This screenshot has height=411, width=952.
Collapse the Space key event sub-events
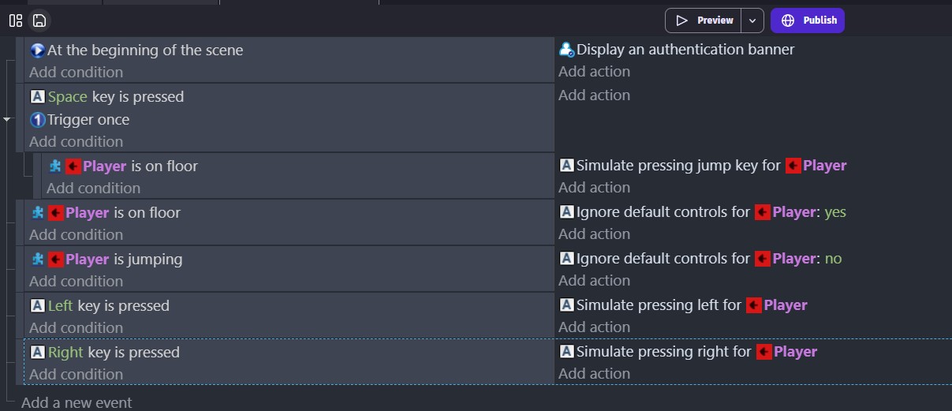7,120
